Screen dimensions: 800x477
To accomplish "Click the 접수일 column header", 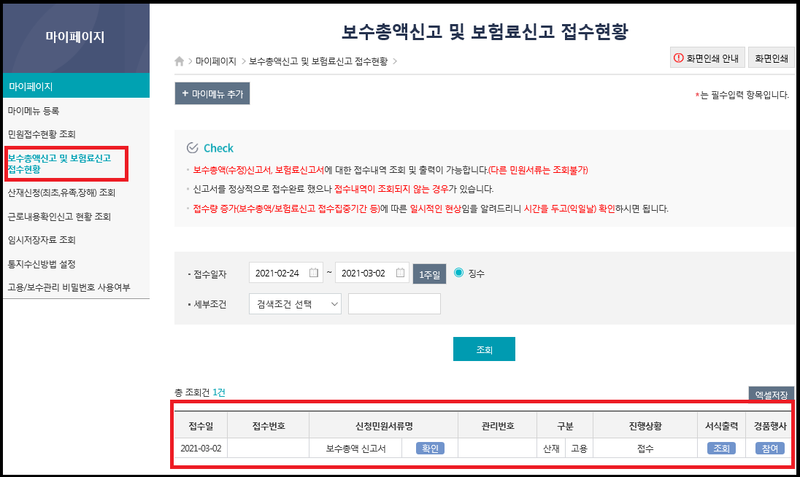I will [201, 426].
